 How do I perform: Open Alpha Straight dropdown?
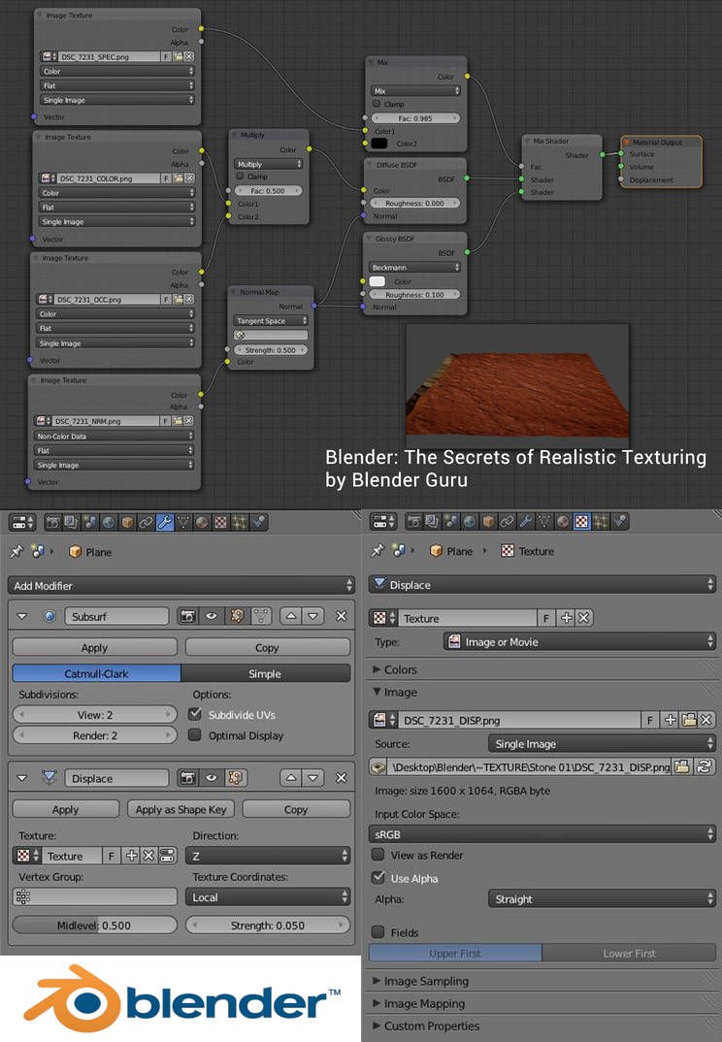tap(602, 898)
